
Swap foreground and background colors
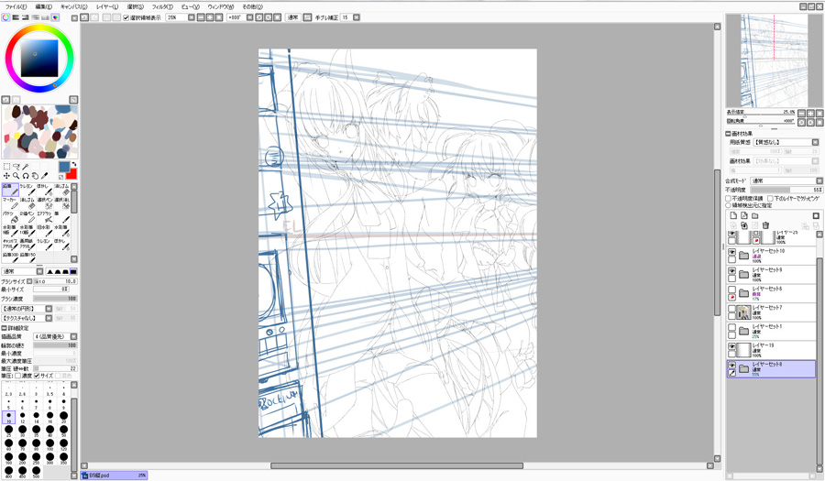[74, 165]
